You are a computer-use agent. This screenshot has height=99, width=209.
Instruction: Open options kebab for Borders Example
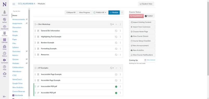pyautogui.click(x=120, y=43)
